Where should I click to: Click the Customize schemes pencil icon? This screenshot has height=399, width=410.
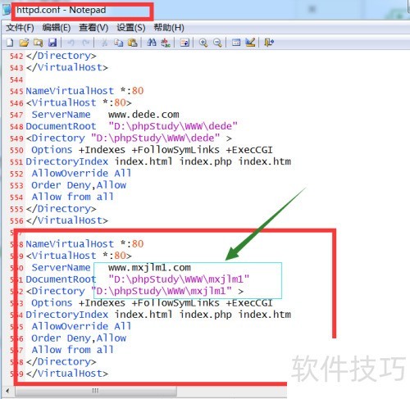250,43
